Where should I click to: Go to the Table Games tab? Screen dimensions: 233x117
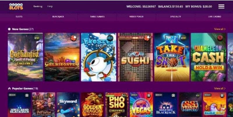(97, 17)
